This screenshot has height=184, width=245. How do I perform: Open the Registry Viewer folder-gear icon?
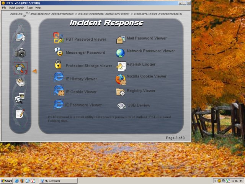[120, 92]
